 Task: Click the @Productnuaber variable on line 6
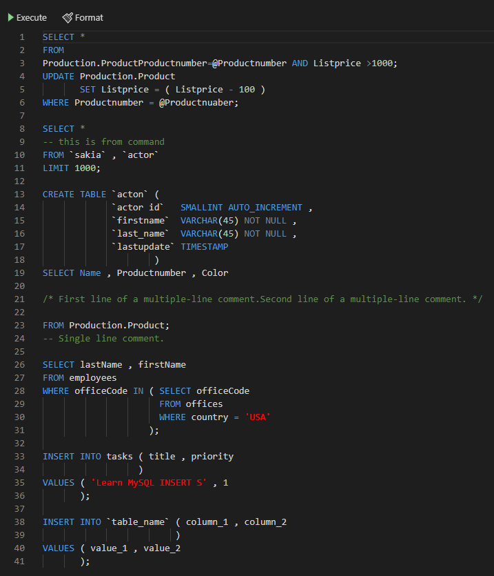pos(198,103)
